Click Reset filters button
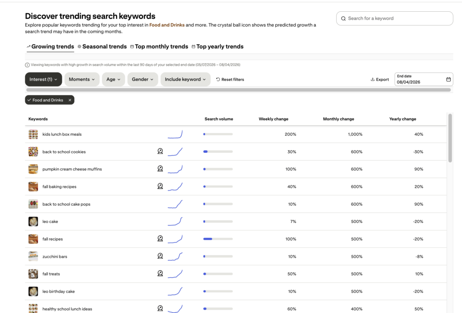 tap(230, 79)
